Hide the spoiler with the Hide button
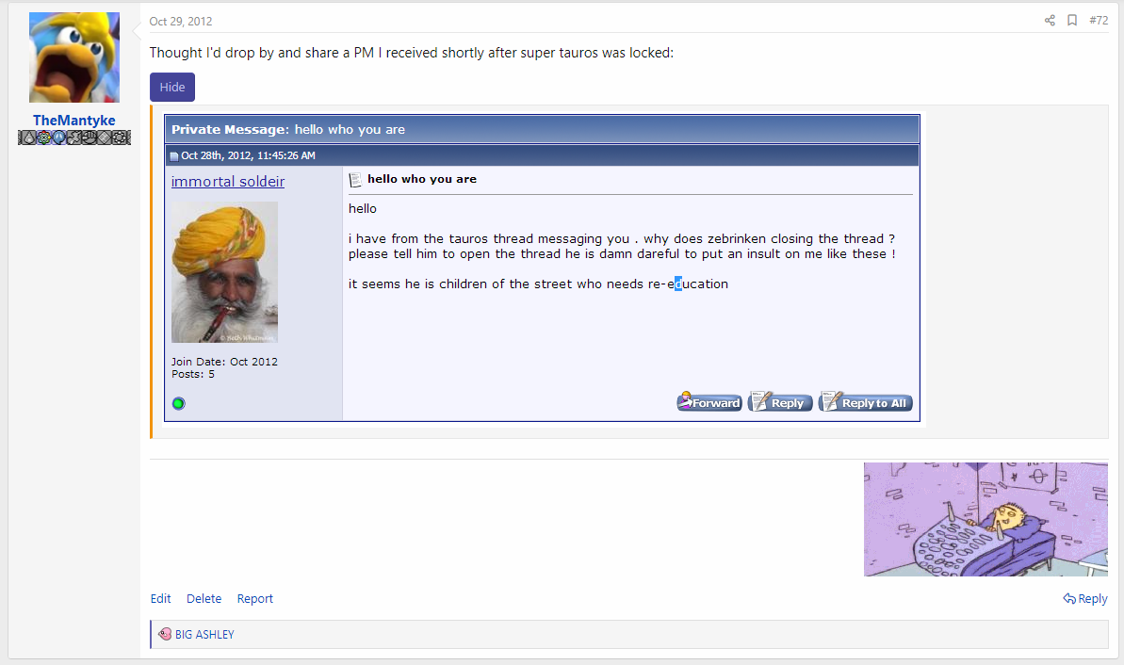Viewport: 1124px width, 665px height. [x=172, y=87]
